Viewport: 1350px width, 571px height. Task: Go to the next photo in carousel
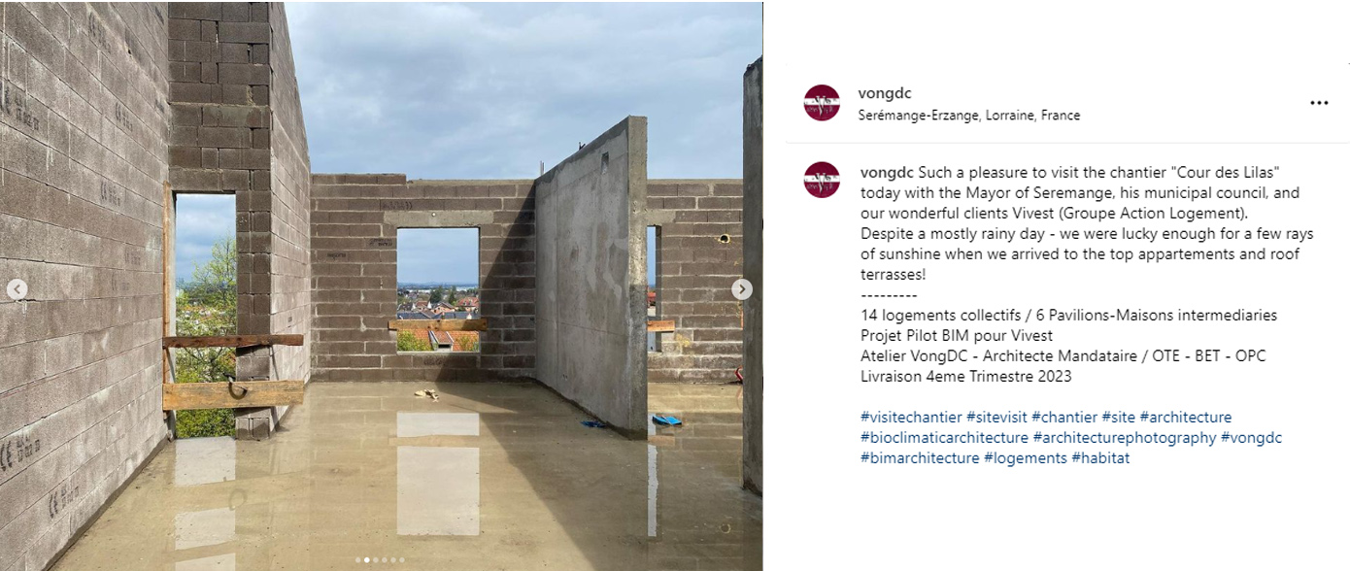(x=741, y=289)
